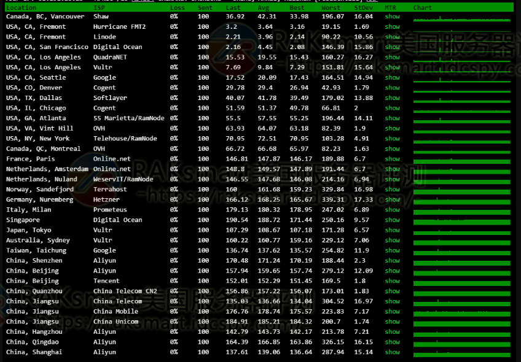This screenshot has height=362, width=521.
Task: Click the latency chart in the Singapore row
Action: coord(462,221)
